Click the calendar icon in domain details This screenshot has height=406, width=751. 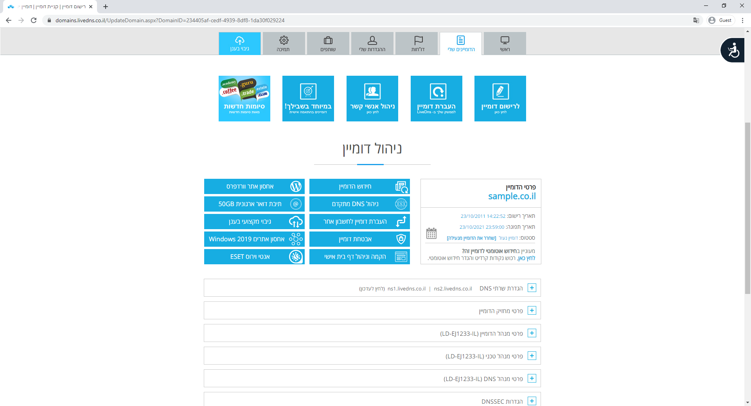[431, 233]
